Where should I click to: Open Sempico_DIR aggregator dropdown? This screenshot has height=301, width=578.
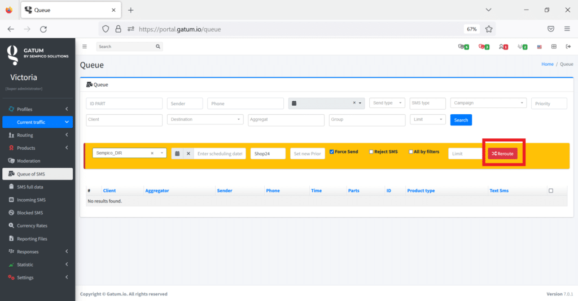(129, 153)
